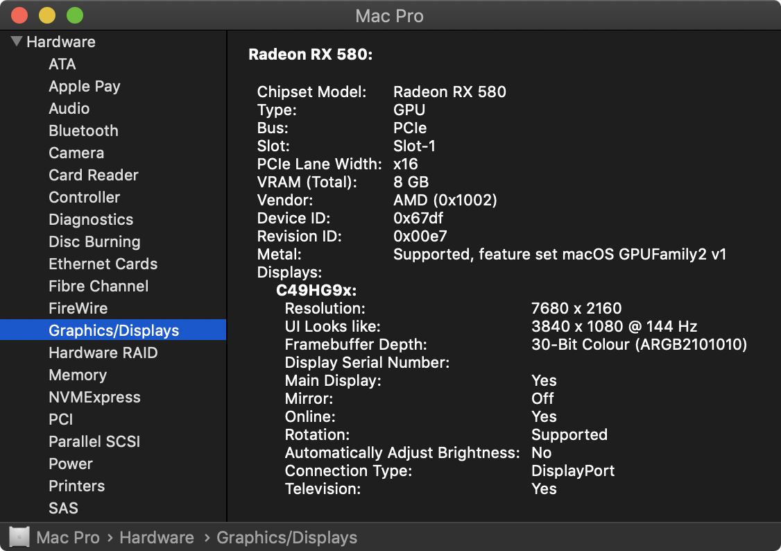Select Power in the sidebar
Screen dimensions: 781x551
pyautogui.click(x=70, y=464)
